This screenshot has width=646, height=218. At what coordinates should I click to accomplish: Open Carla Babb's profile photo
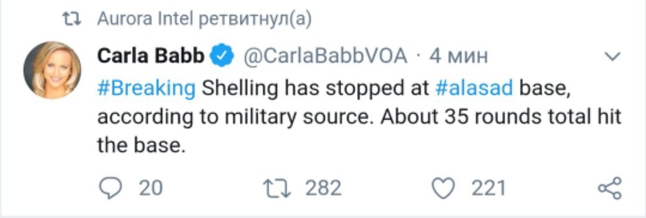[52, 70]
